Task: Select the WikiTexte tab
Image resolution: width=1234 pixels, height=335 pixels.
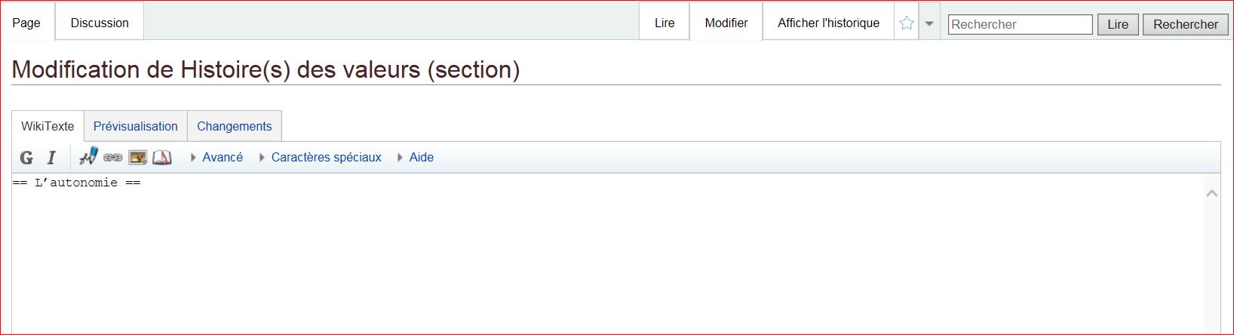Action: [x=48, y=126]
